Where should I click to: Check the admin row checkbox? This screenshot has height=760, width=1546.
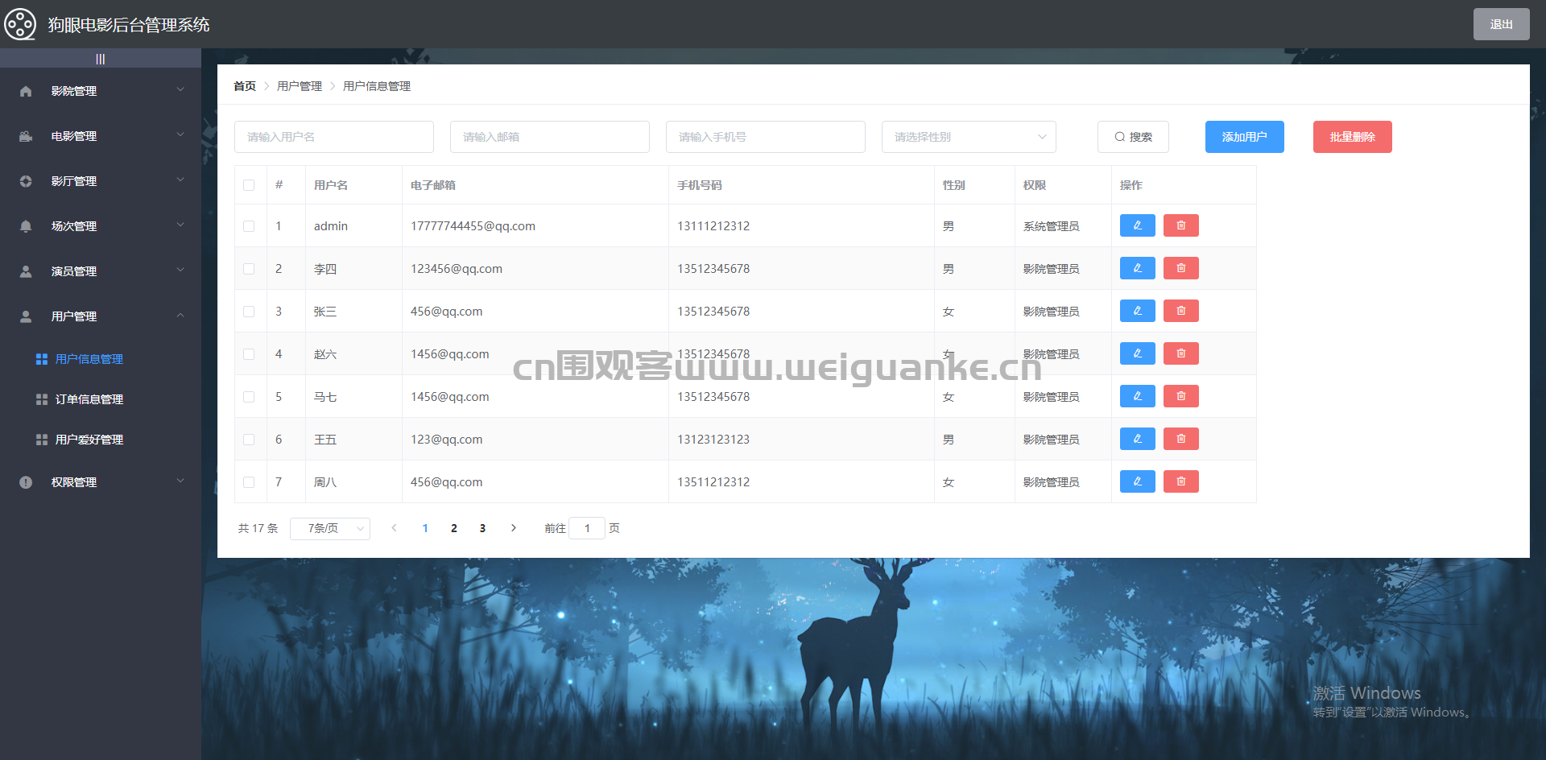click(249, 226)
